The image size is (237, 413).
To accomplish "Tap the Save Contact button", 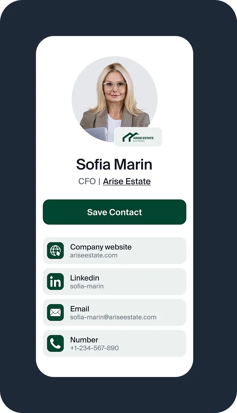I will (115, 212).
